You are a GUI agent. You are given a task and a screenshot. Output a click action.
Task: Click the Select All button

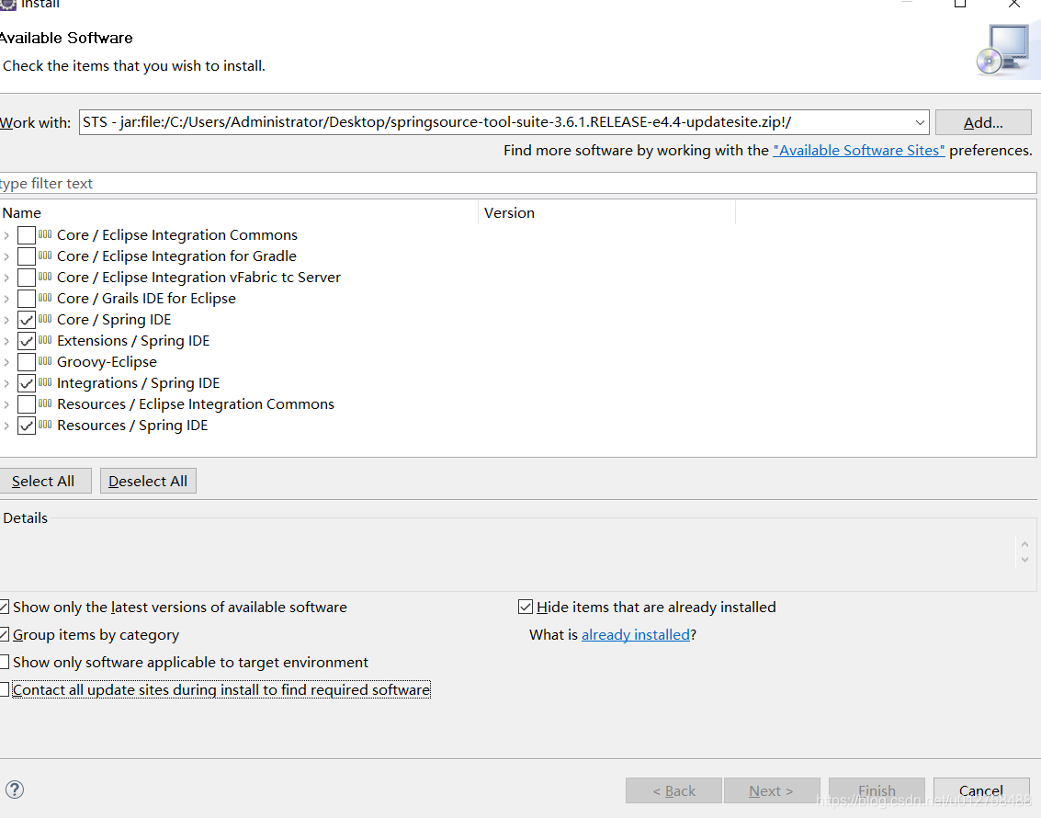pyautogui.click(x=44, y=481)
